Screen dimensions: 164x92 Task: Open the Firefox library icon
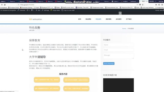pyautogui.click(x=156, y=5)
